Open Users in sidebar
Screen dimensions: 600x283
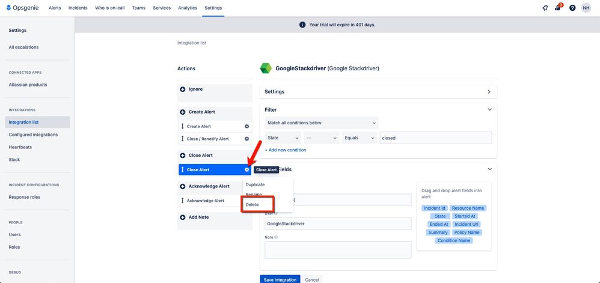(x=15, y=235)
